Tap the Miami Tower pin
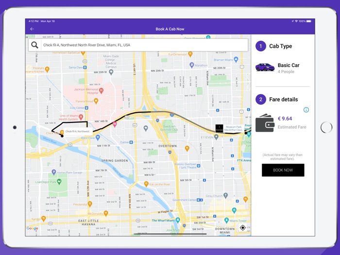 click(227, 220)
